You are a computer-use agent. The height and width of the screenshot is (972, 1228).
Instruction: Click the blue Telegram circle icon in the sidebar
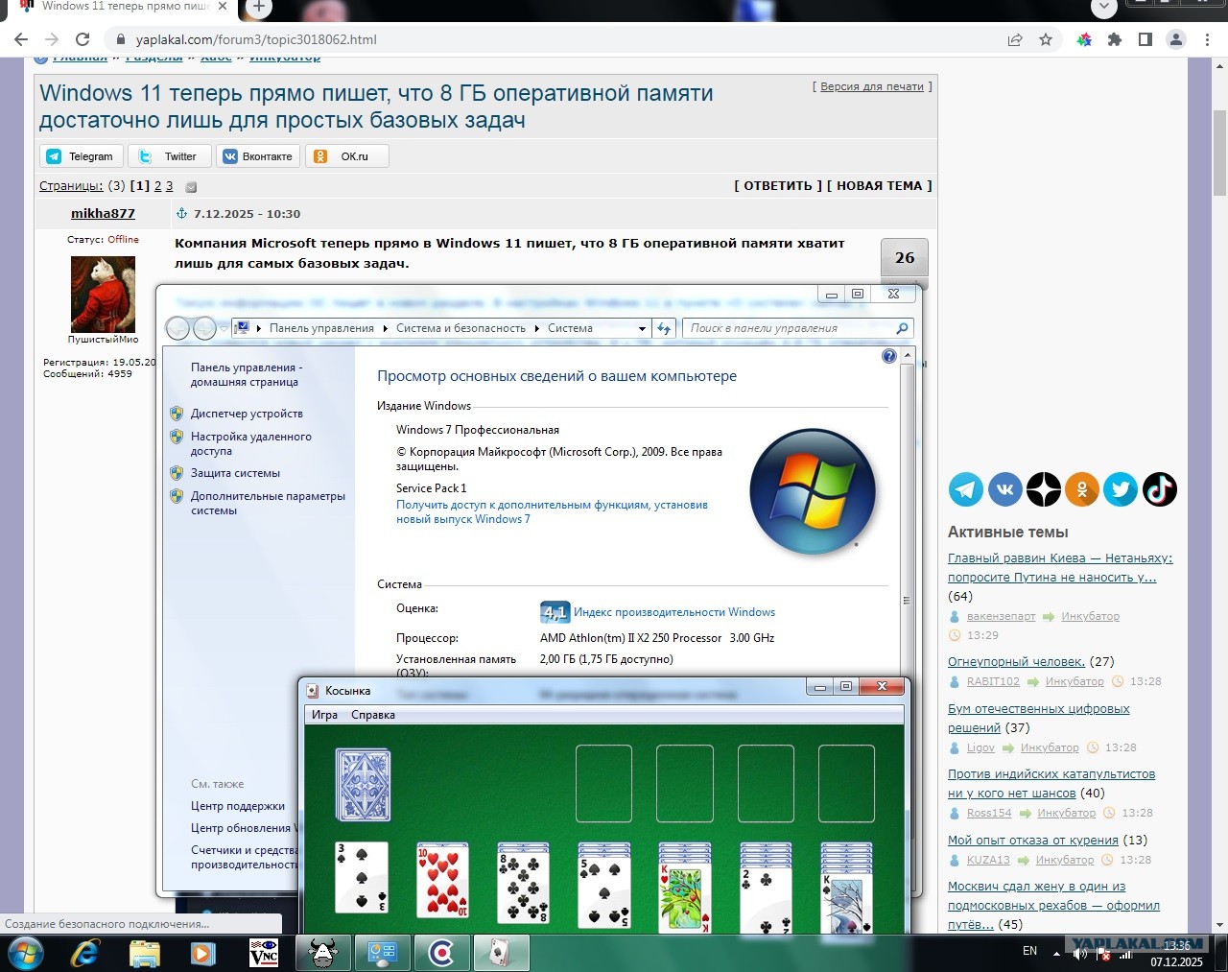pos(966,489)
